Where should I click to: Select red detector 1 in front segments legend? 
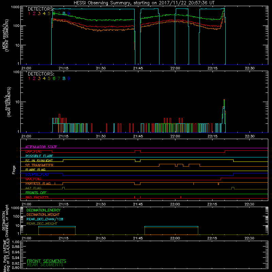tap(29, 14)
